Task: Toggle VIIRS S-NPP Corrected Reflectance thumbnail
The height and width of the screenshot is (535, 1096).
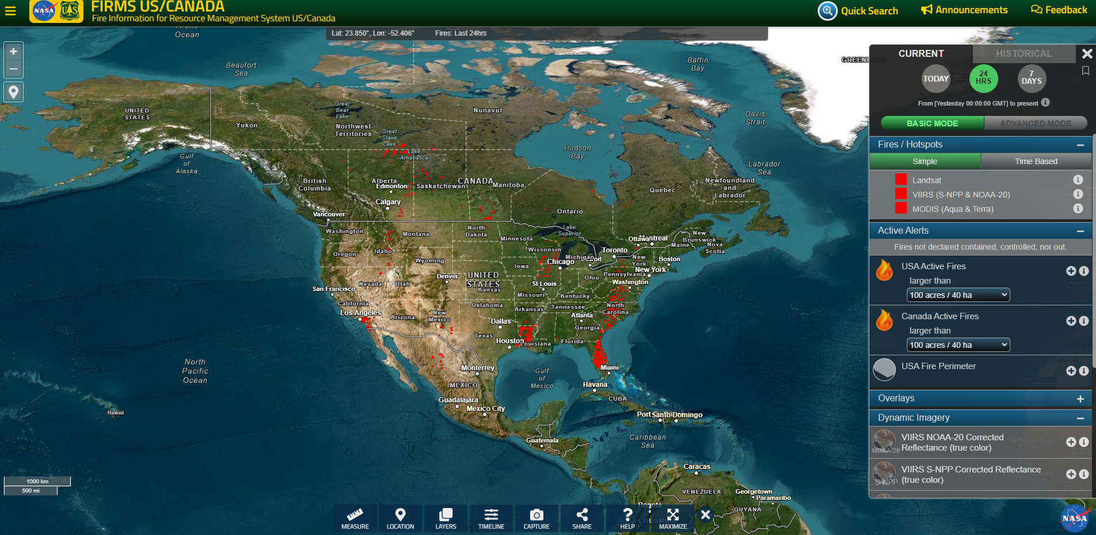Action: pyautogui.click(x=884, y=474)
